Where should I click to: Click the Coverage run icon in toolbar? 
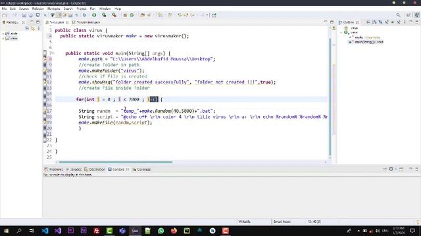[x=104, y=15]
